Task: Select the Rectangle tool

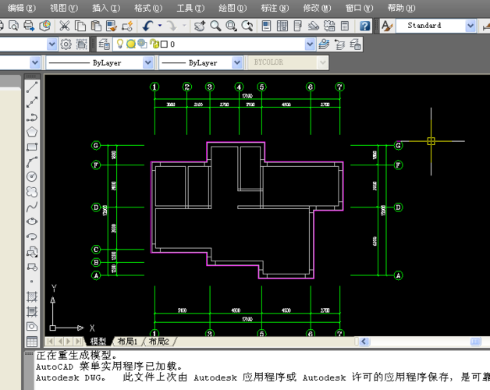Action: (x=32, y=147)
